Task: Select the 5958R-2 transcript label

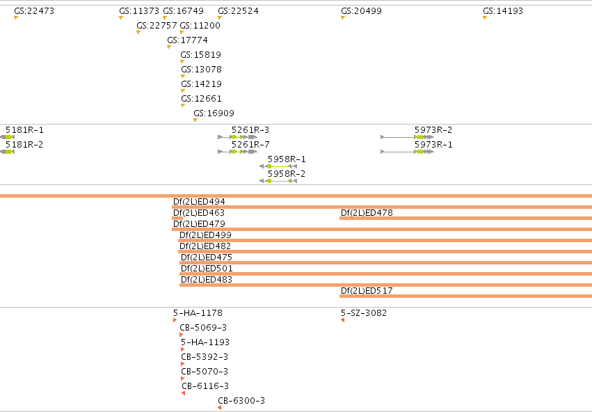Action: point(287,174)
